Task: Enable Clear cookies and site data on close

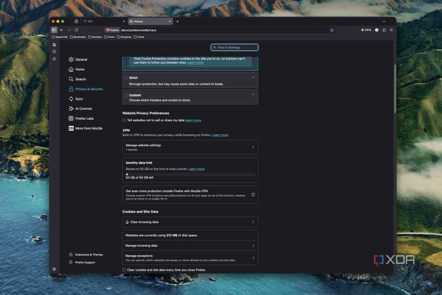Action: (x=124, y=270)
